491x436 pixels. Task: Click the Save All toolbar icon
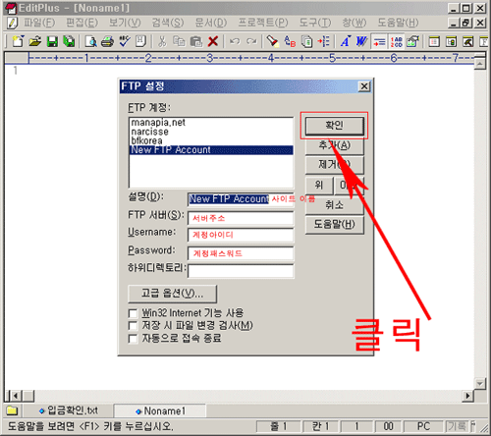click(x=69, y=41)
